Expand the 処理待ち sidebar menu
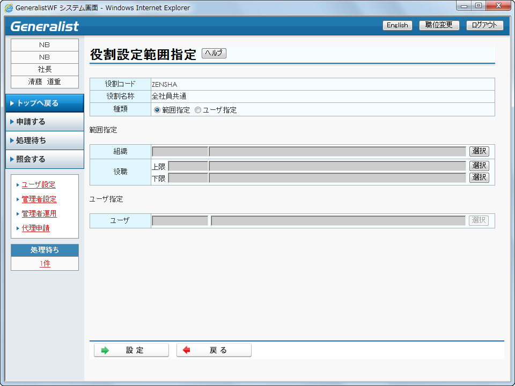515x386 pixels. pyautogui.click(x=45, y=140)
